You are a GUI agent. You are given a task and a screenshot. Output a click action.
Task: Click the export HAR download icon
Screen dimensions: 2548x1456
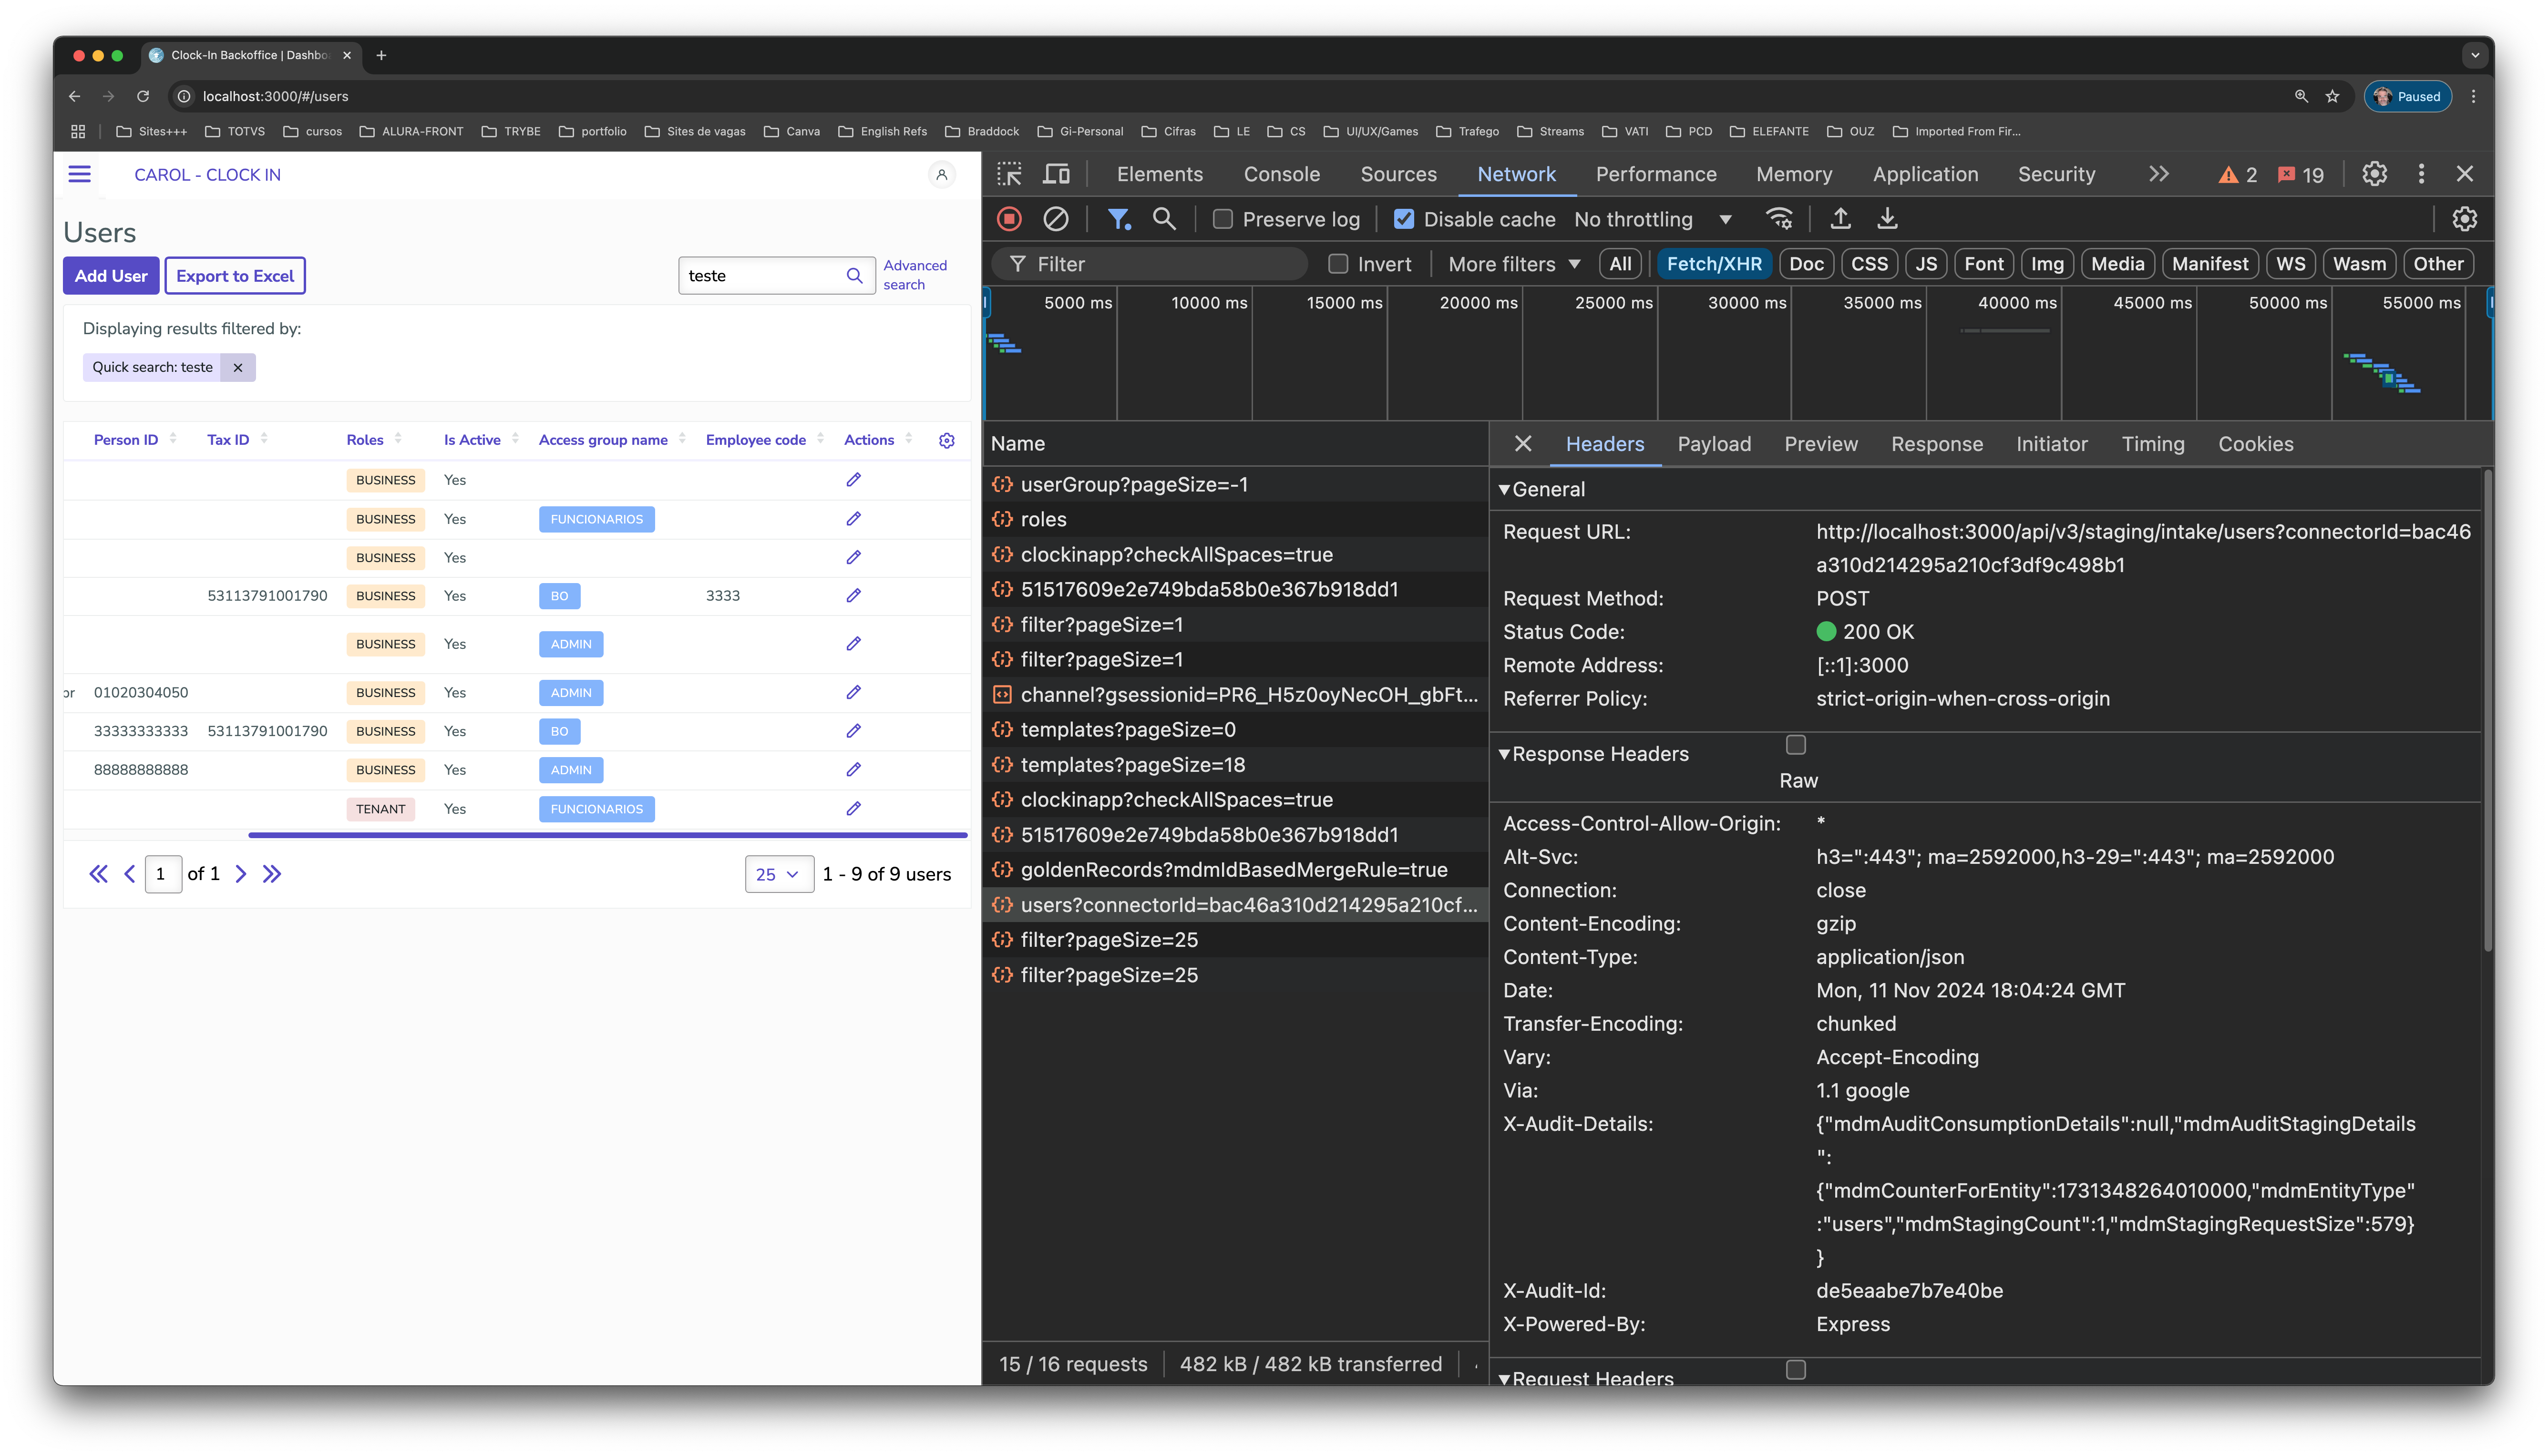1887,219
